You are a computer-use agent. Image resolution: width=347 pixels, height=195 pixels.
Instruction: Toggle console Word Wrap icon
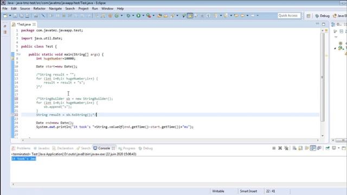click(307, 148)
